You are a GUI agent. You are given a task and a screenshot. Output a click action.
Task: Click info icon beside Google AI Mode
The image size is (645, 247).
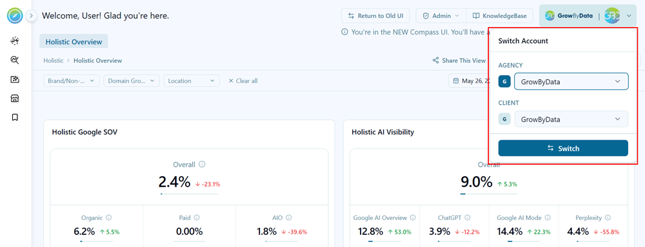[548, 217]
